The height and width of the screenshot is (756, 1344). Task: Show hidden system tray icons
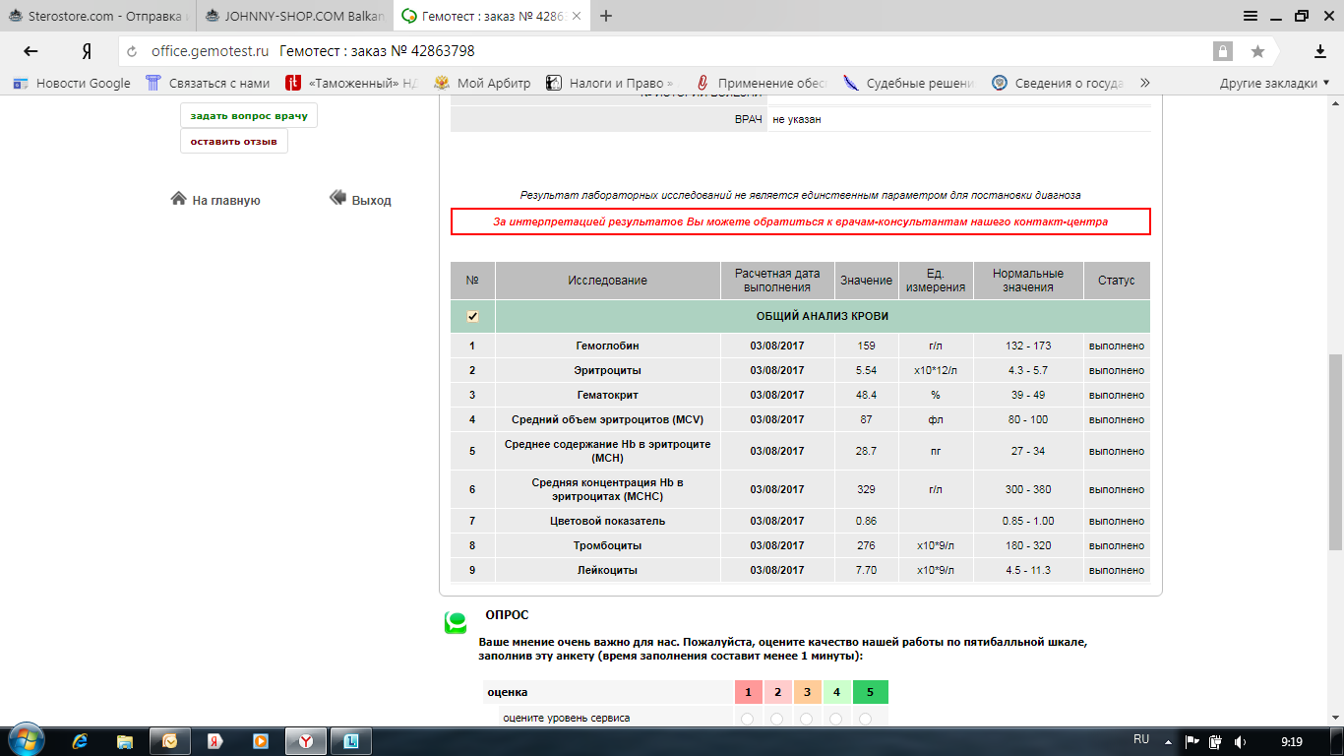tap(1168, 741)
